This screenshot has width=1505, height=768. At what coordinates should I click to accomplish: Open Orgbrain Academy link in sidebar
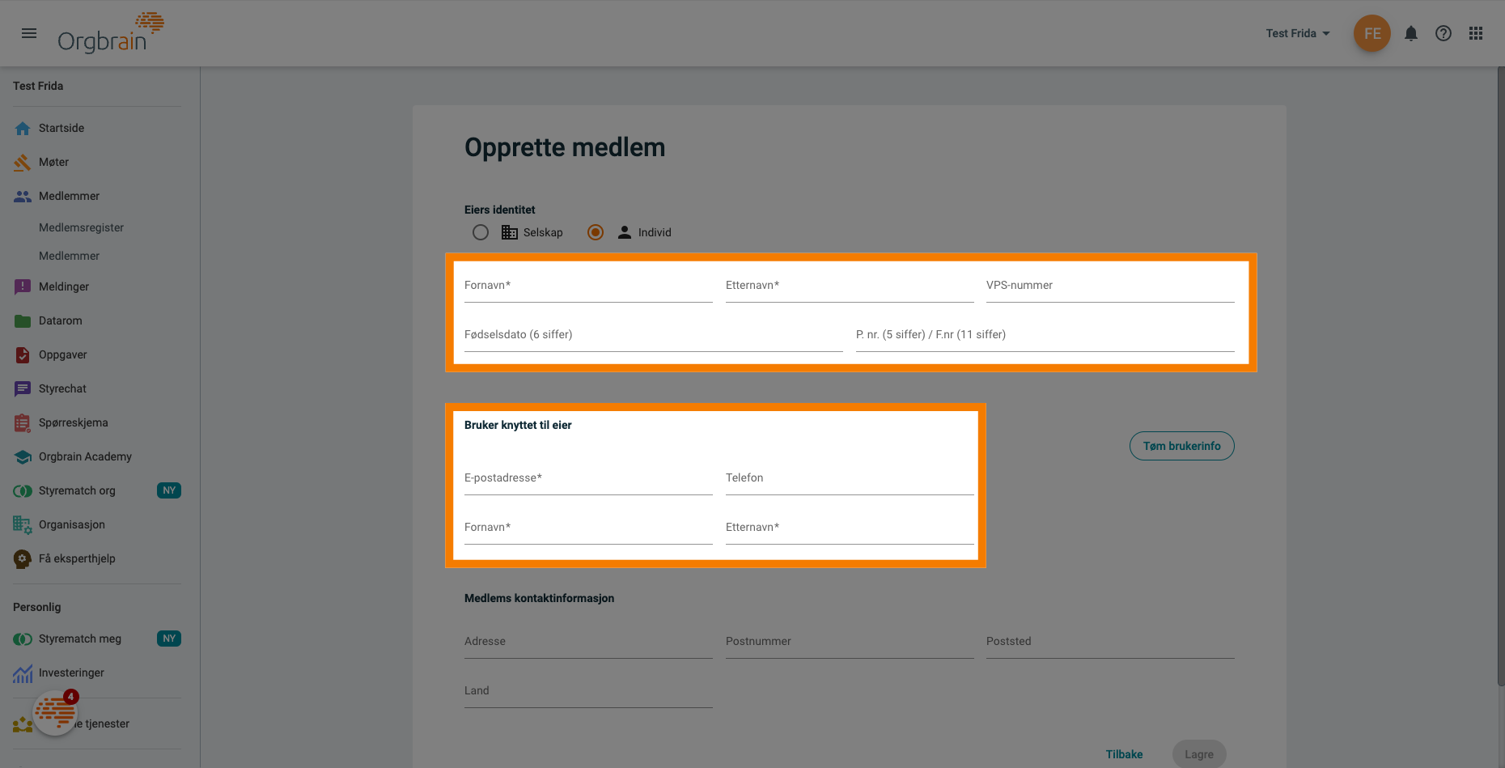(97, 456)
